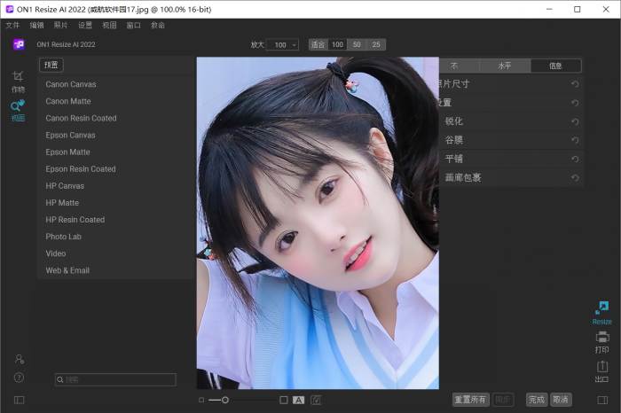Select the Web & Email preset
Viewport: 621px width, 413px height.
click(x=67, y=270)
